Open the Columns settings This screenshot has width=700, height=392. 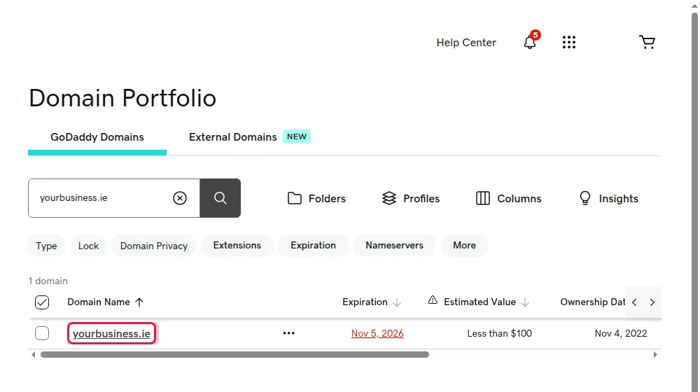click(508, 198)
